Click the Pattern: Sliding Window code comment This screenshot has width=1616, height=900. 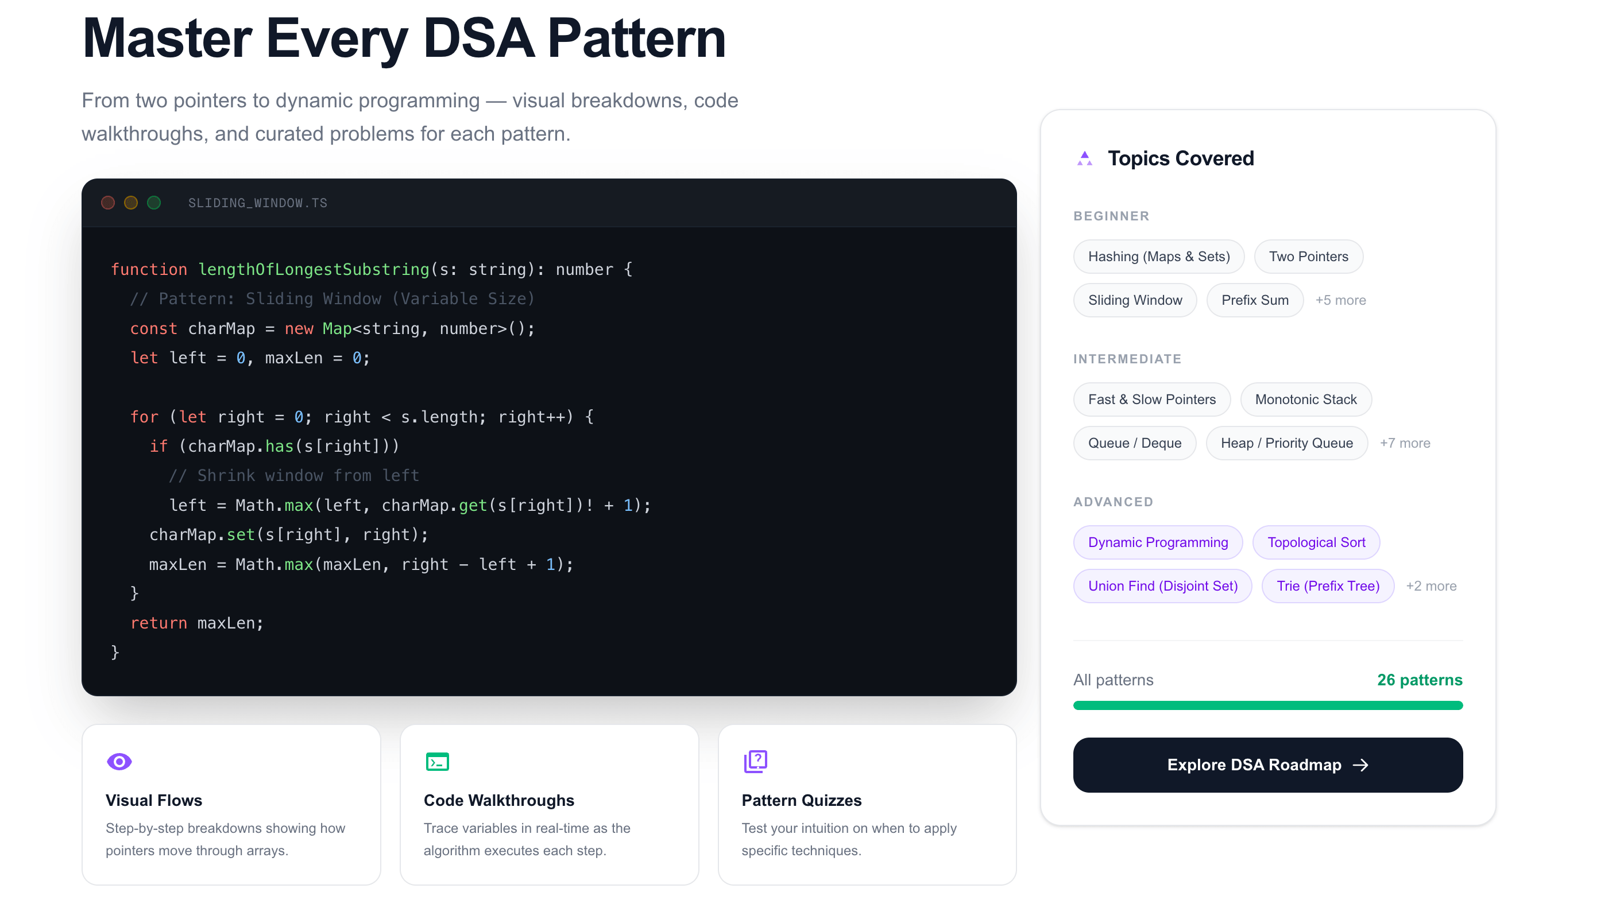click(333, 299)
